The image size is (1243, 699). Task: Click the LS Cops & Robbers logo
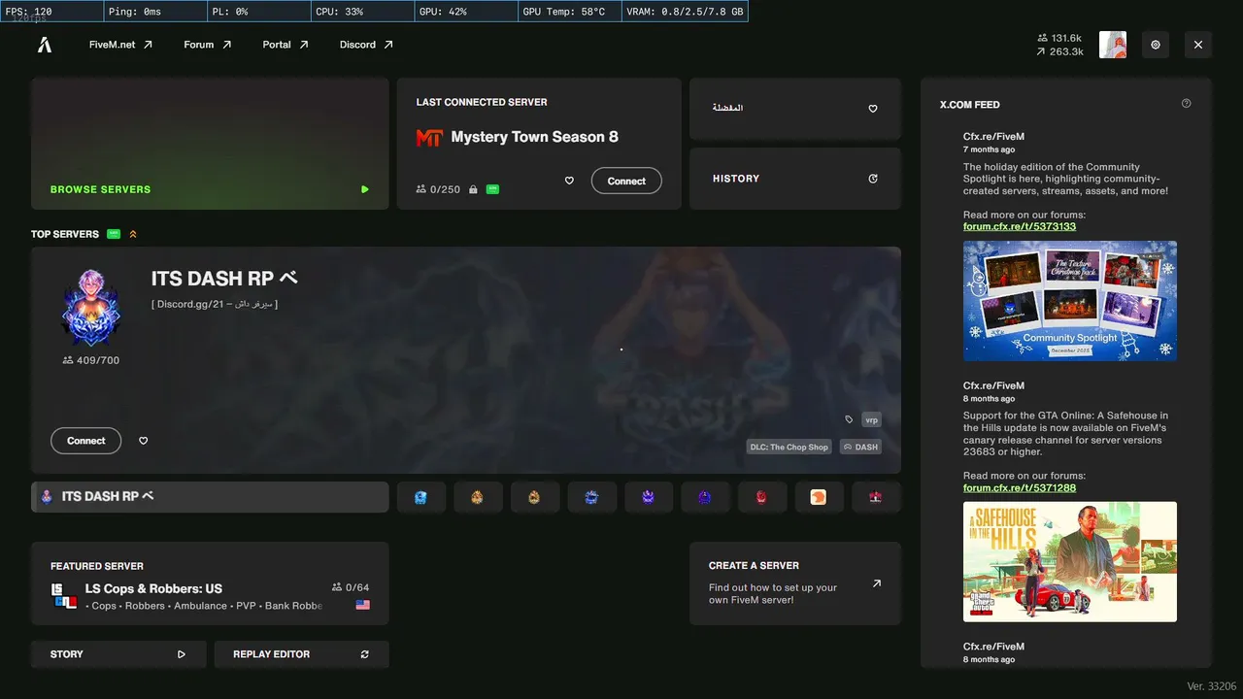pyautogui.click(x=64, y=596)
